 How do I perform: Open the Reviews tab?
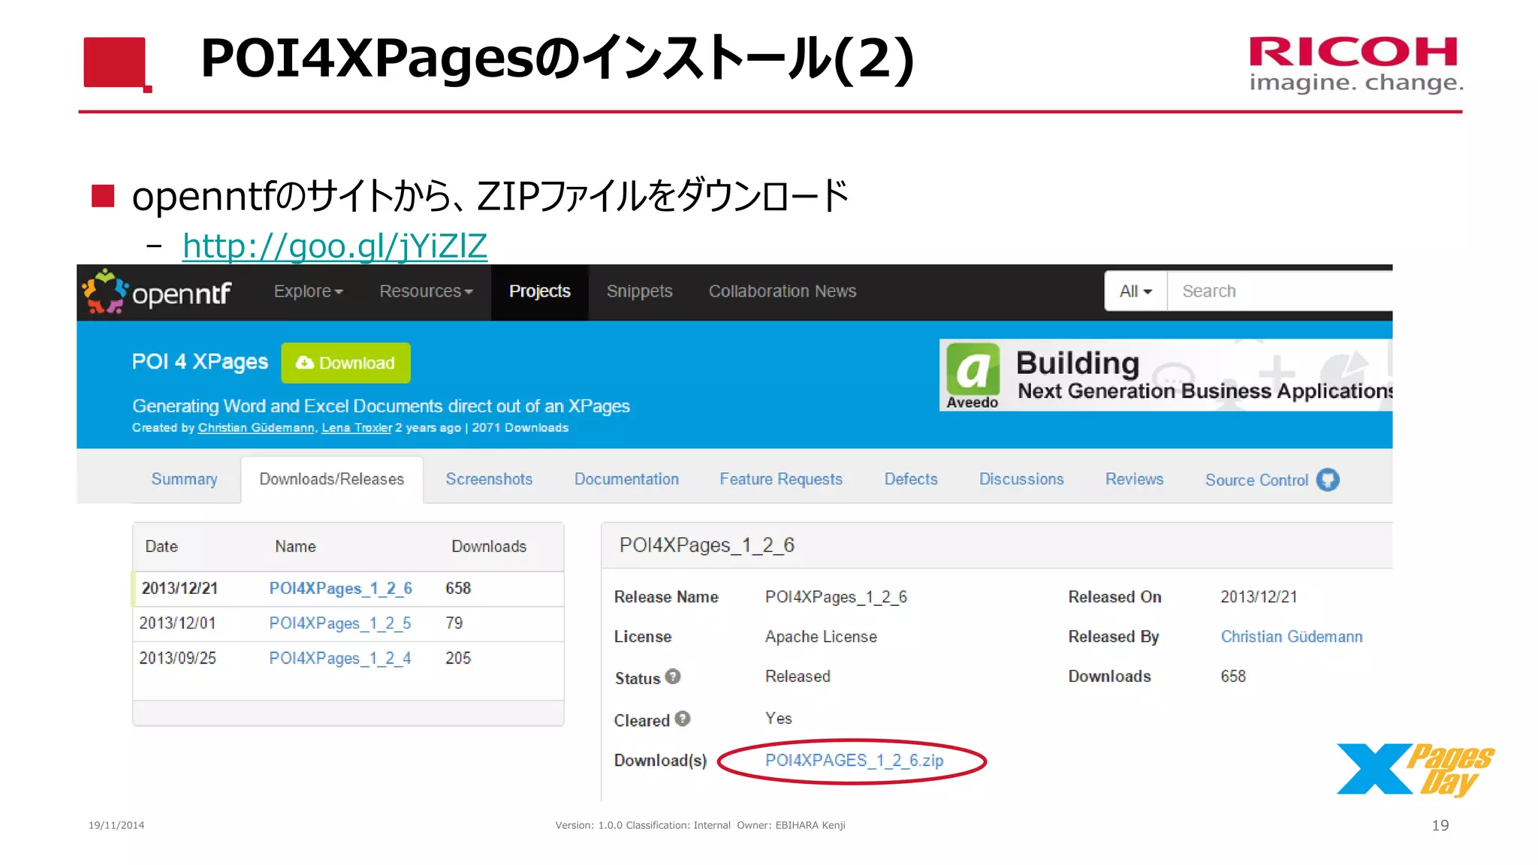pos(1134,479)
